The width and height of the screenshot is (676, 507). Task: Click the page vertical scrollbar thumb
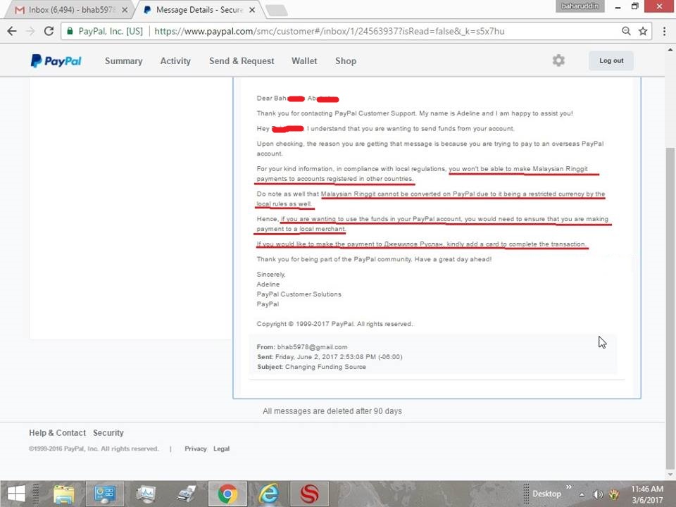[x=670, y=308]
